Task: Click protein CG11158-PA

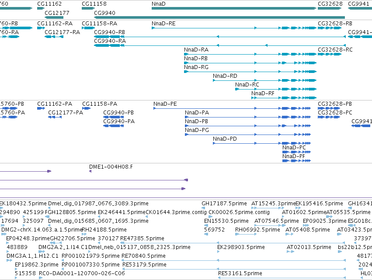Action: [100, 104]
